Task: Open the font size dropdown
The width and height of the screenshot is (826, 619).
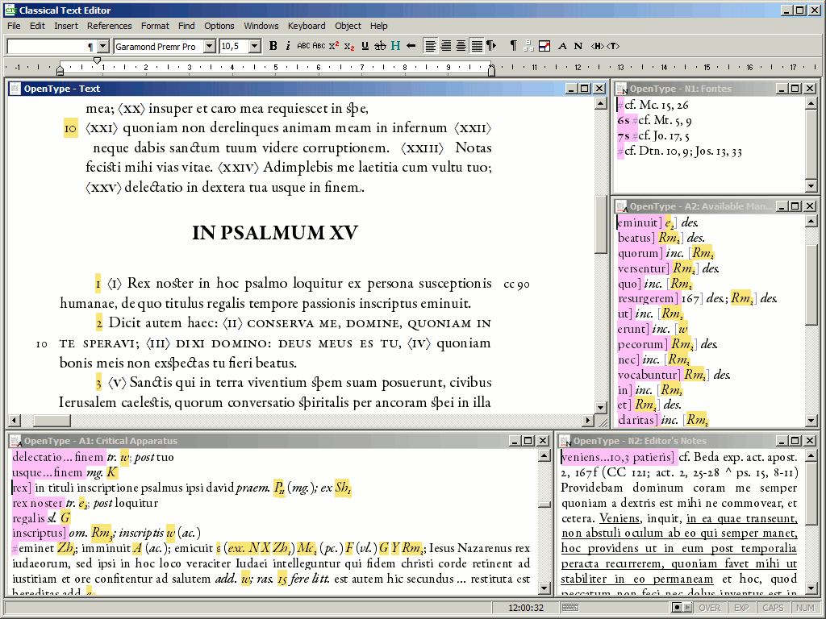Action: point(255,47)
